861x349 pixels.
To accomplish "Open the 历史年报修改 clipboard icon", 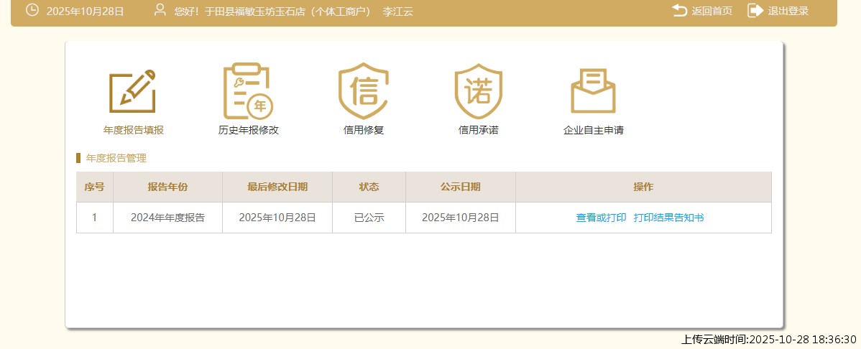I will tap(248, 92).
